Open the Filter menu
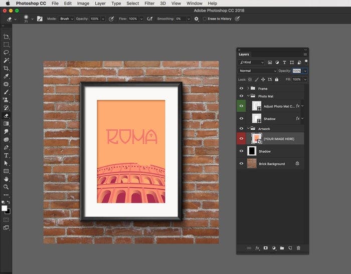 [x=149, y=4]
